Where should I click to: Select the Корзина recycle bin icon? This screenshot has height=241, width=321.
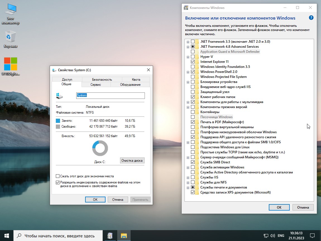coord(10,39)
